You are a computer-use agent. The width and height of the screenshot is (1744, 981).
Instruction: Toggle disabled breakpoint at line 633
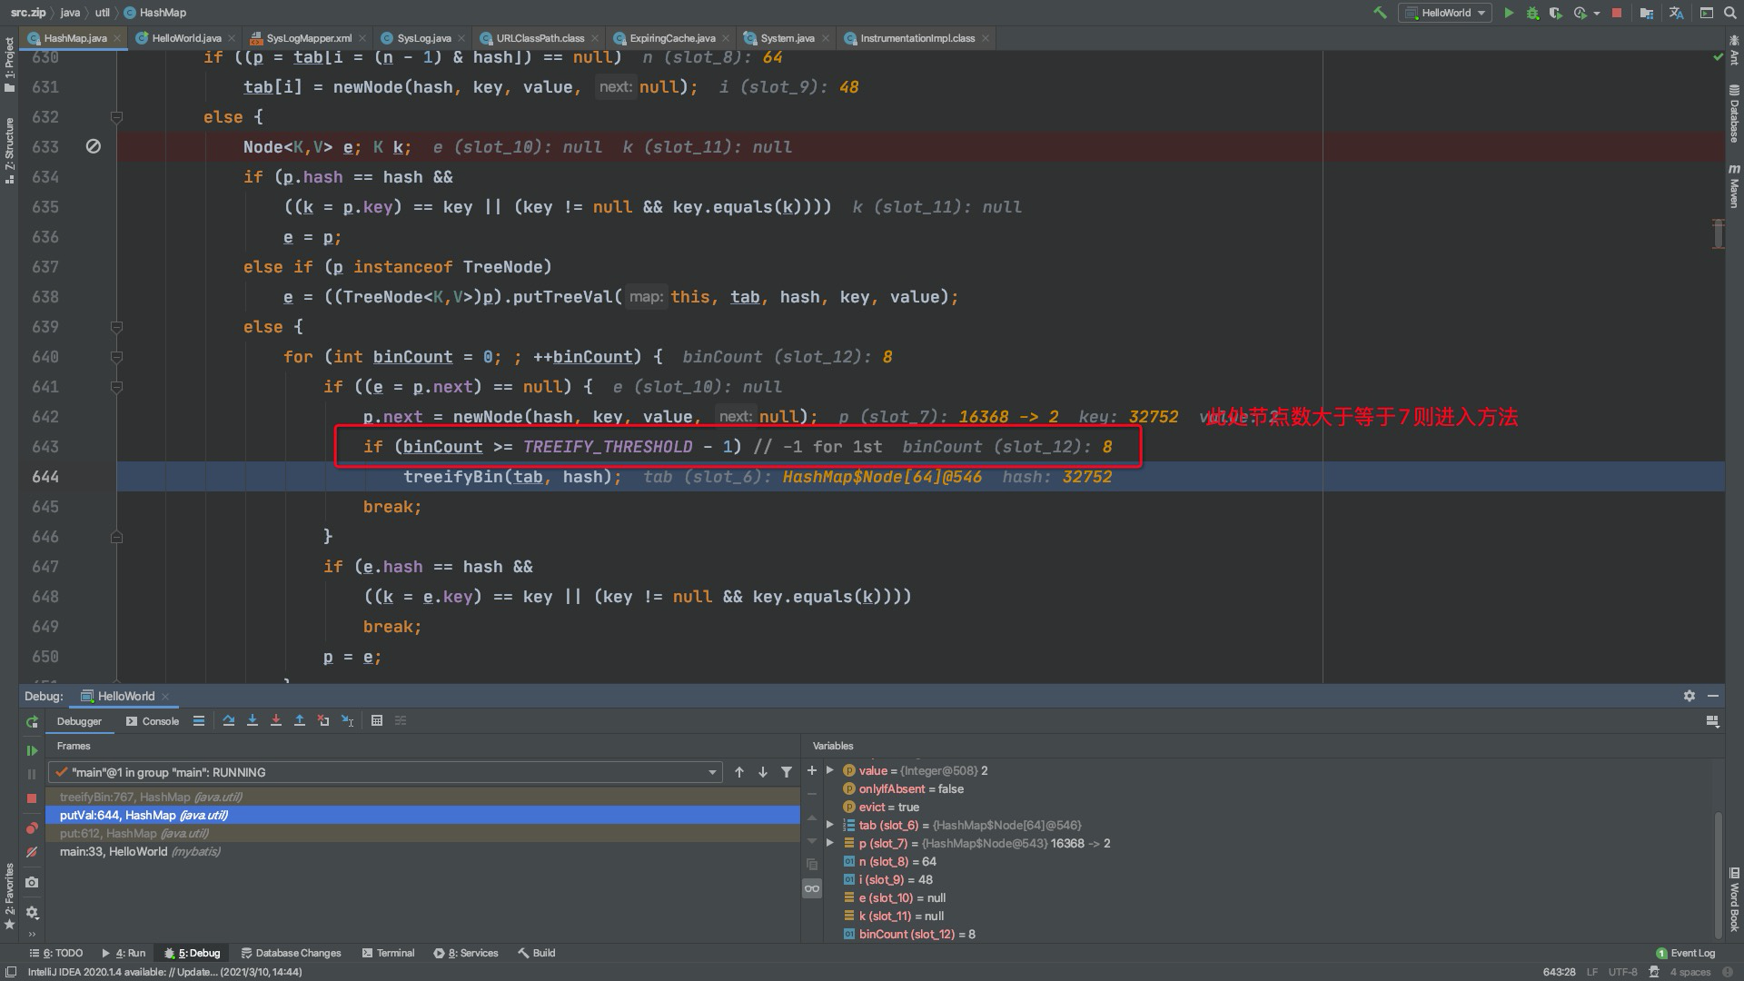pos(93,146)
